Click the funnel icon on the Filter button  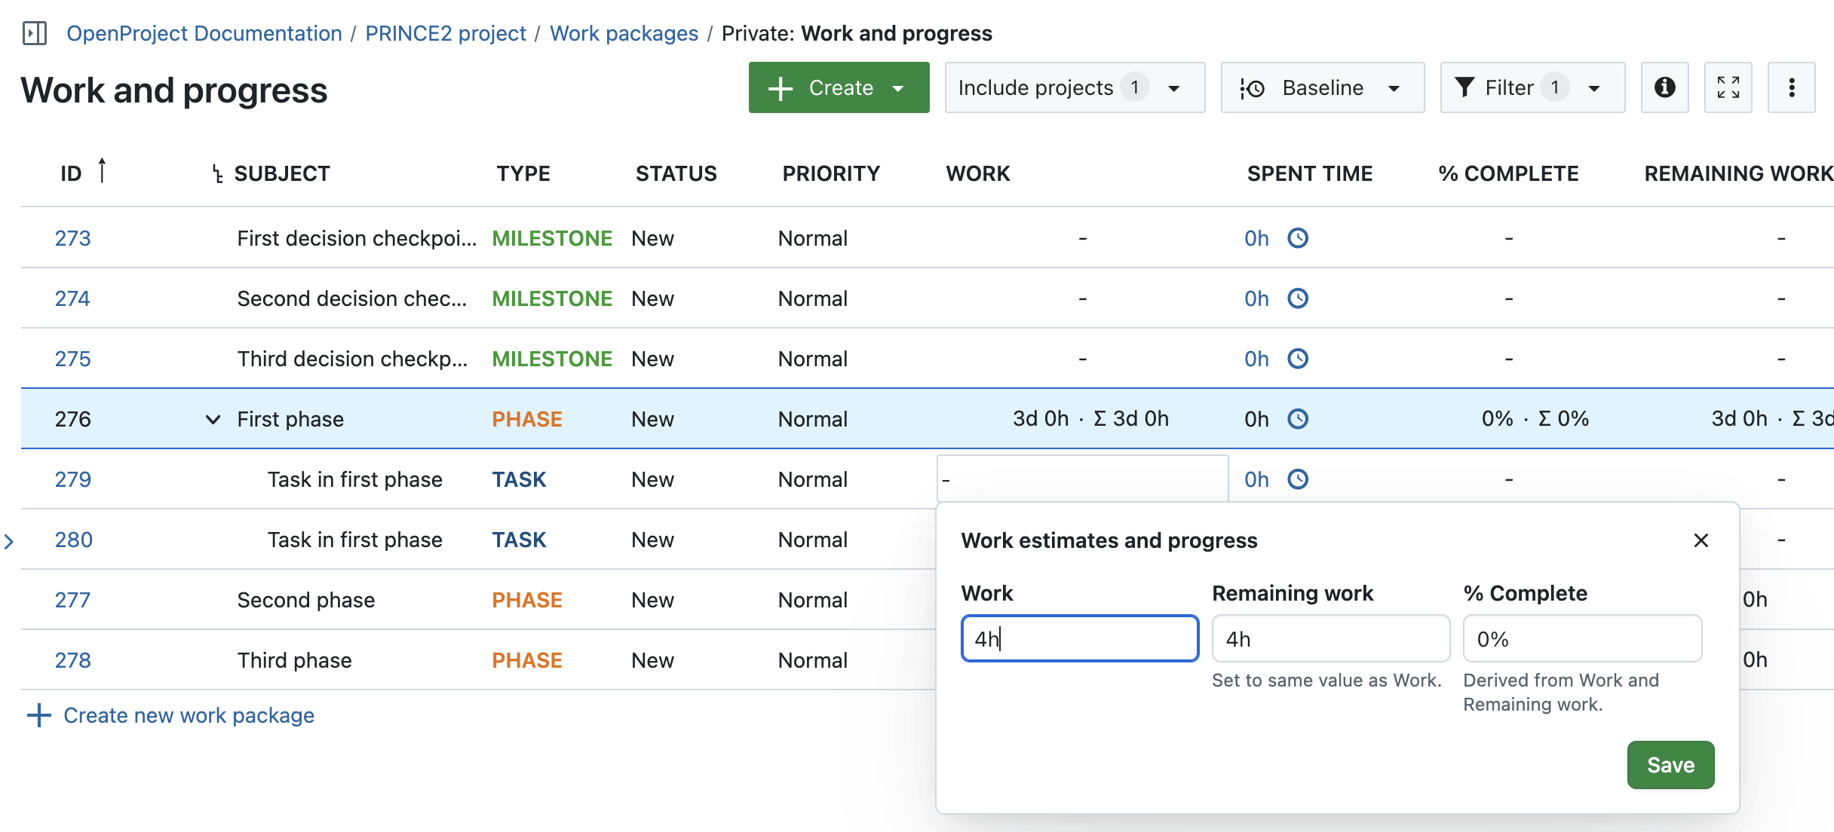coord(1464,87)
